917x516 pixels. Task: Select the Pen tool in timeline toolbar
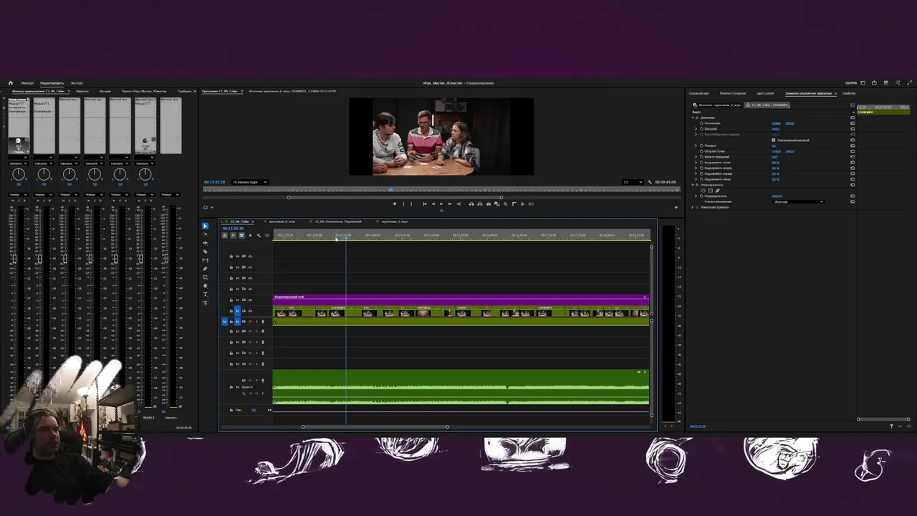tap(205, 269)
